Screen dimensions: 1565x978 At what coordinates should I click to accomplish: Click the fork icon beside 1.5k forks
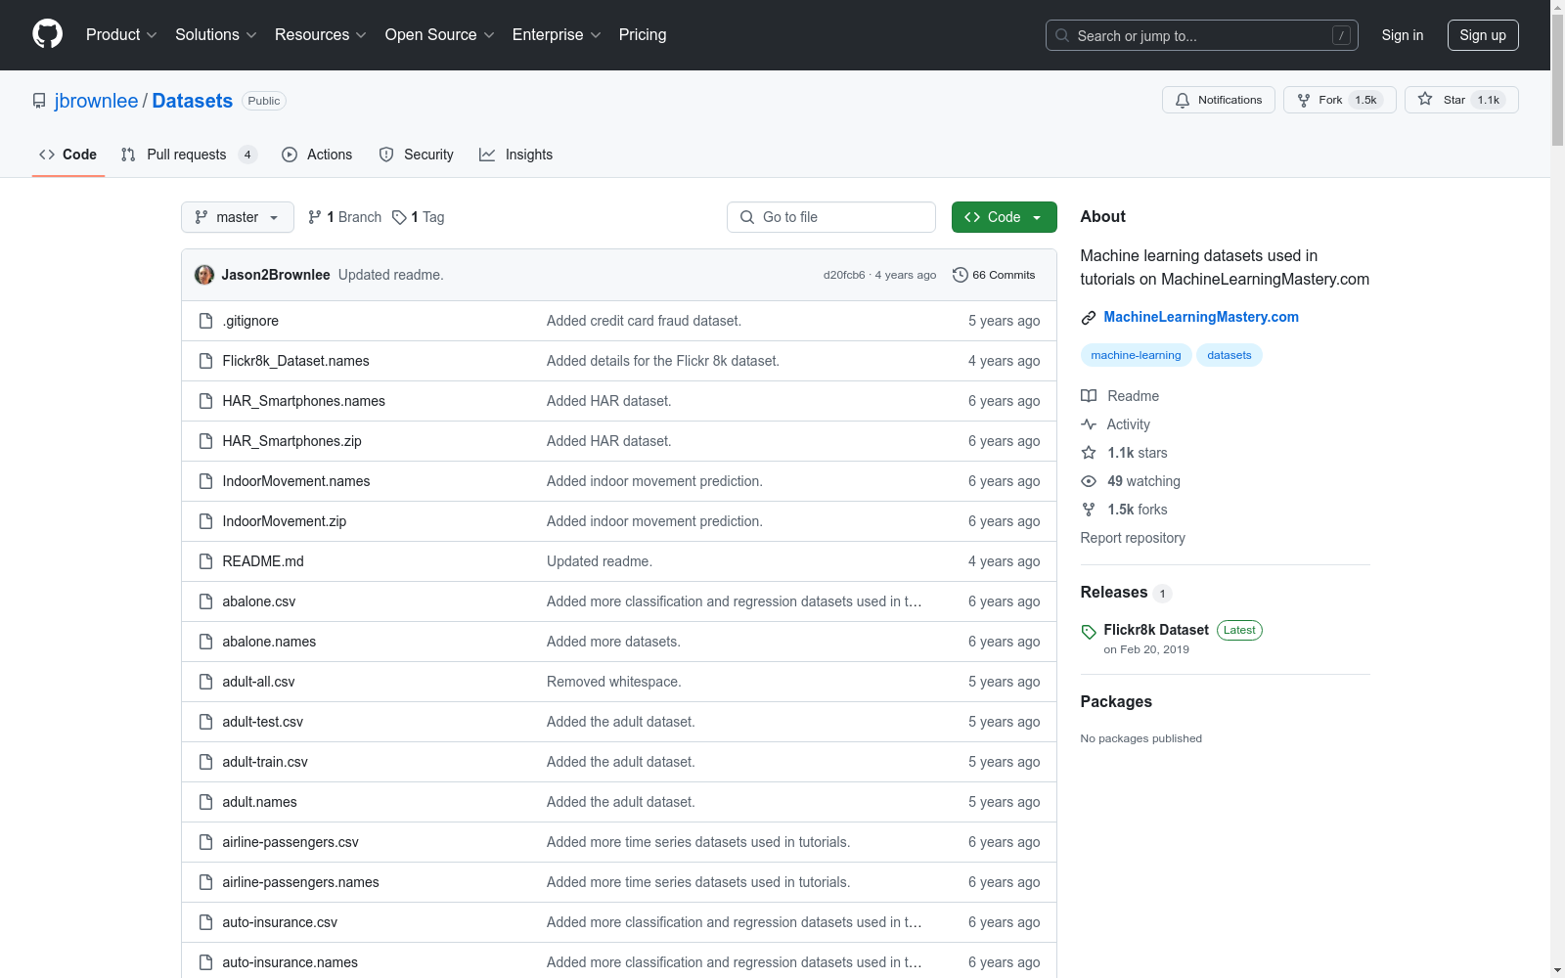[x=1089, y=510]
